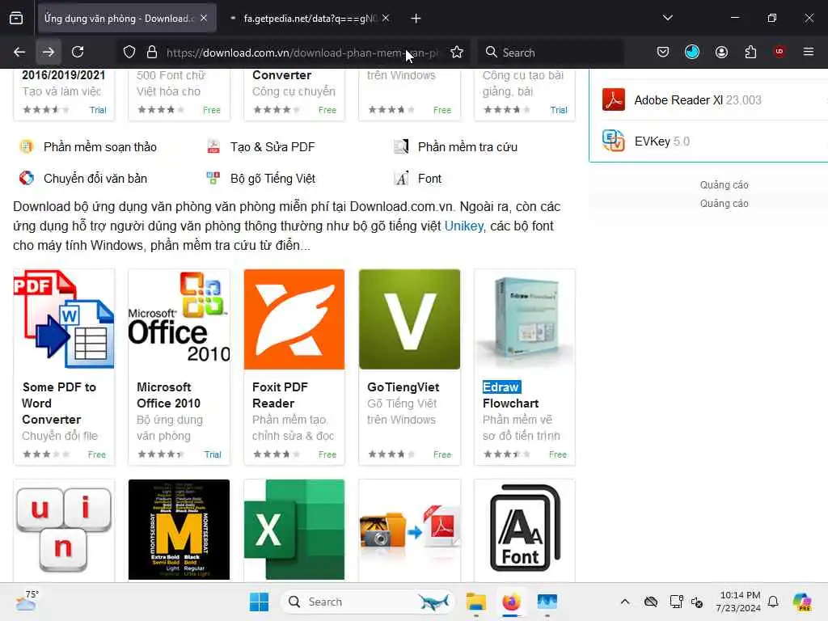The image size is (828, 621).
Task: Open the Unikey keyboard keys icon
Action: [x=64, y=529]
